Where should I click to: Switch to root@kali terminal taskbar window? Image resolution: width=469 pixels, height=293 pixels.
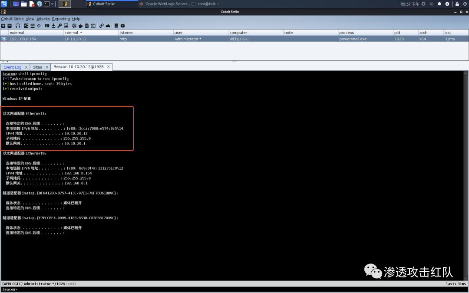point(205,4)
